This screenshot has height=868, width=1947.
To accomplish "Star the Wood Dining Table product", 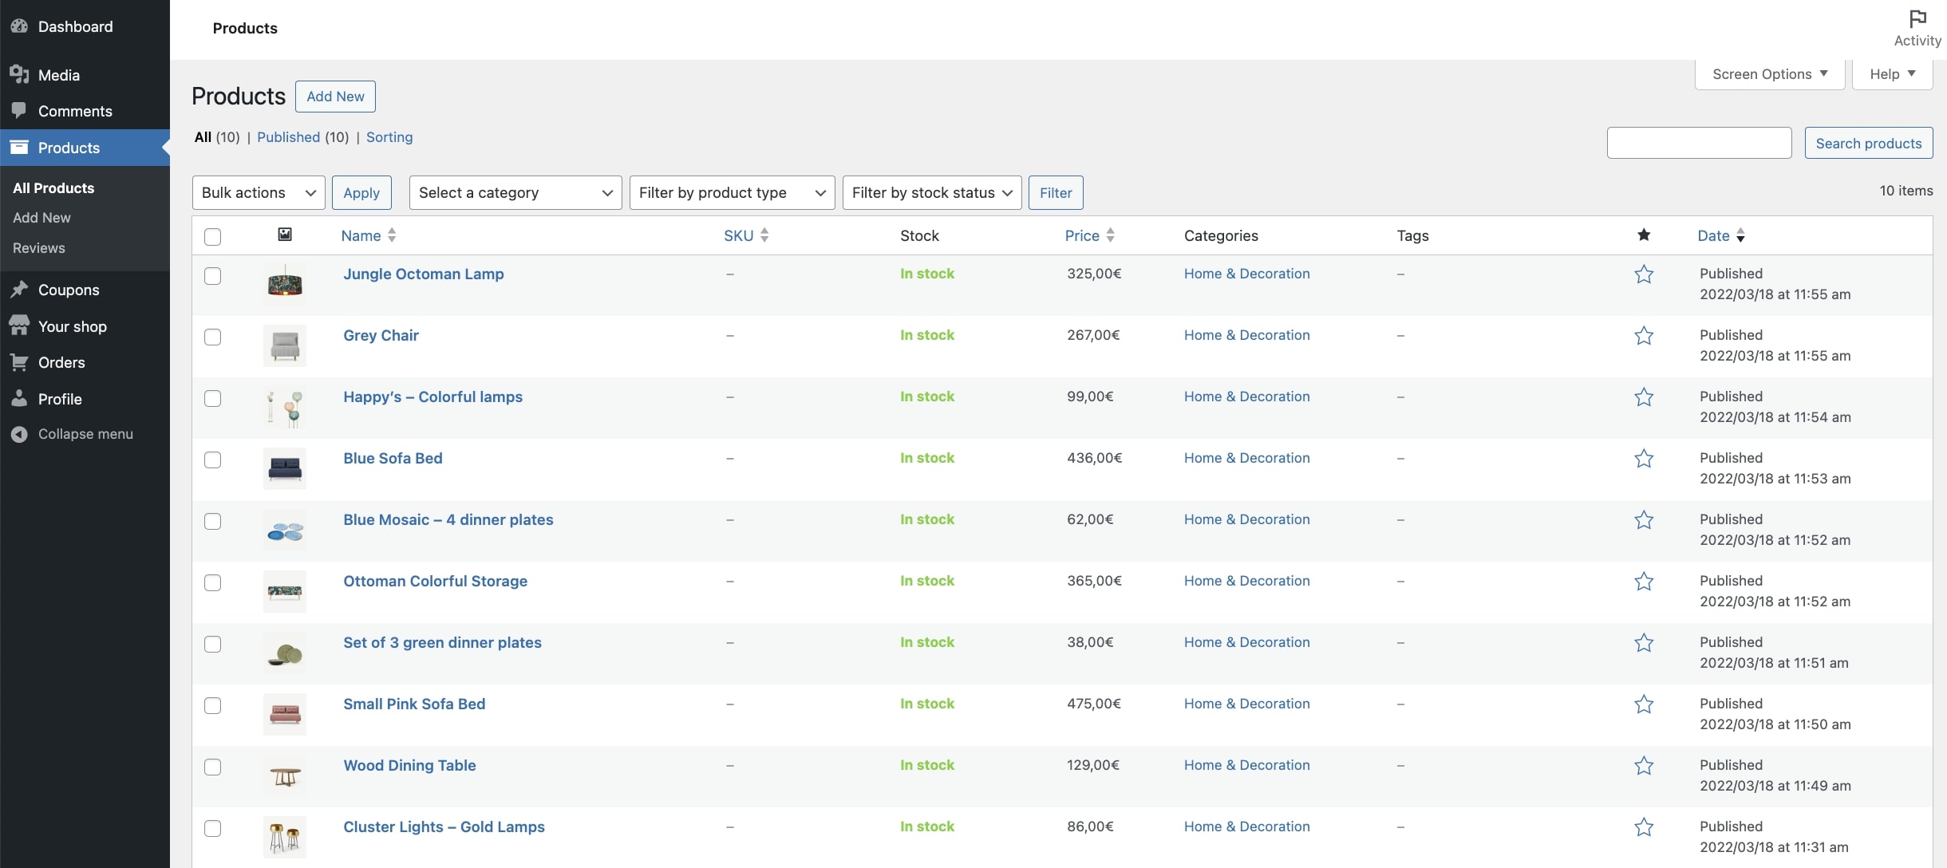I will coord(1644,766).
